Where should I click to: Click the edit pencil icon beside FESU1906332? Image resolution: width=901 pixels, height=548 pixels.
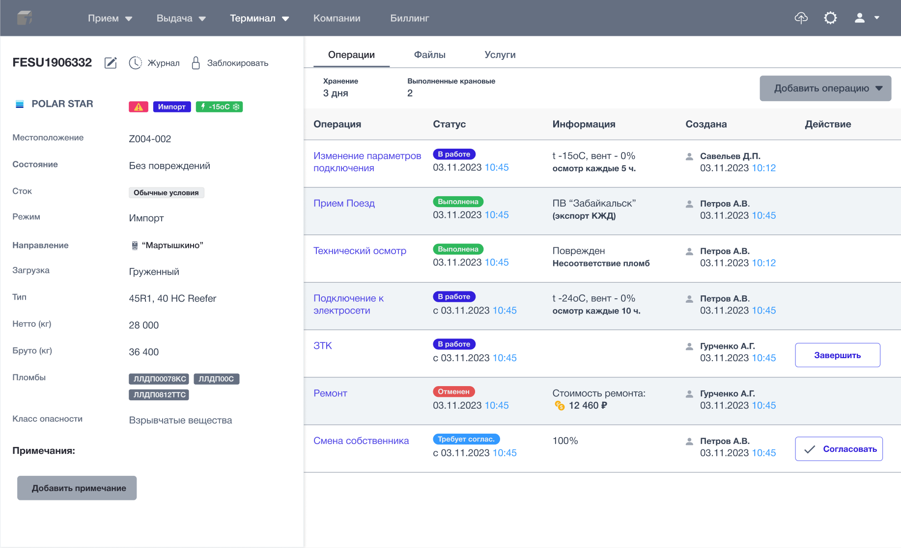111,63
